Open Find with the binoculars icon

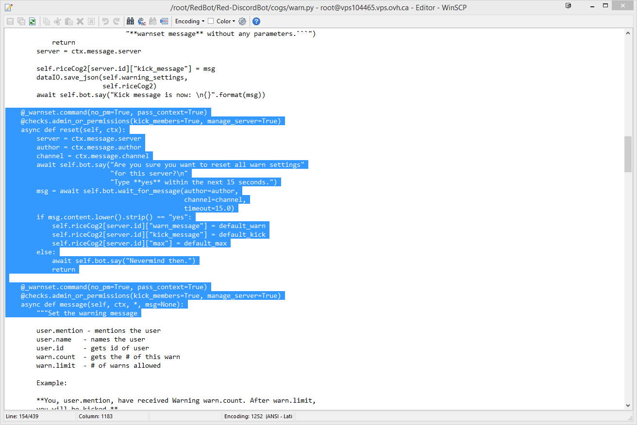coord(130,21)
